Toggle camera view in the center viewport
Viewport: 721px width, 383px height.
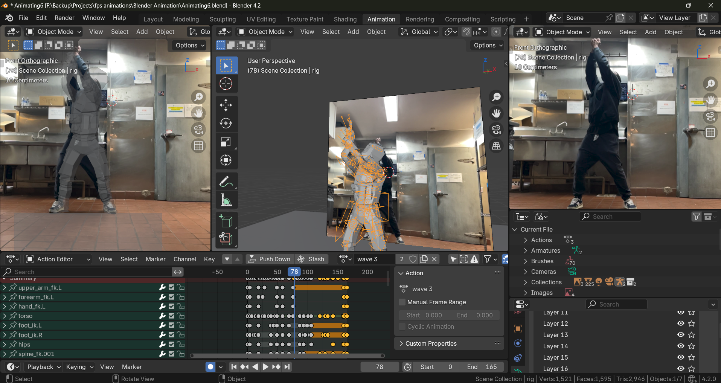click(x=496, y=130)
